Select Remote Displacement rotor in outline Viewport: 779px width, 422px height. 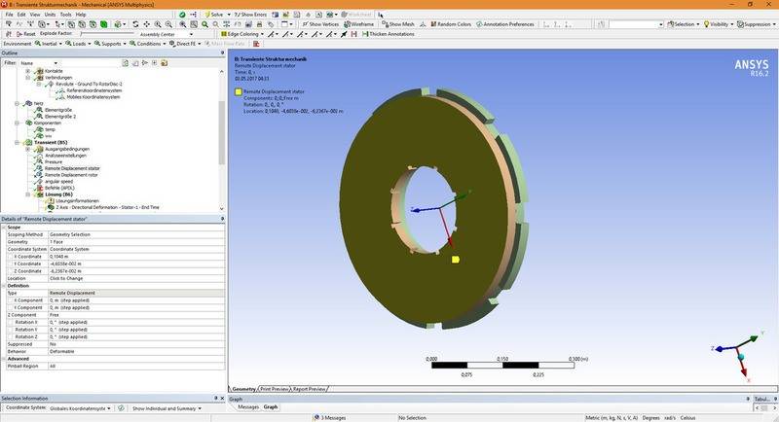click(x=71, y=175)
